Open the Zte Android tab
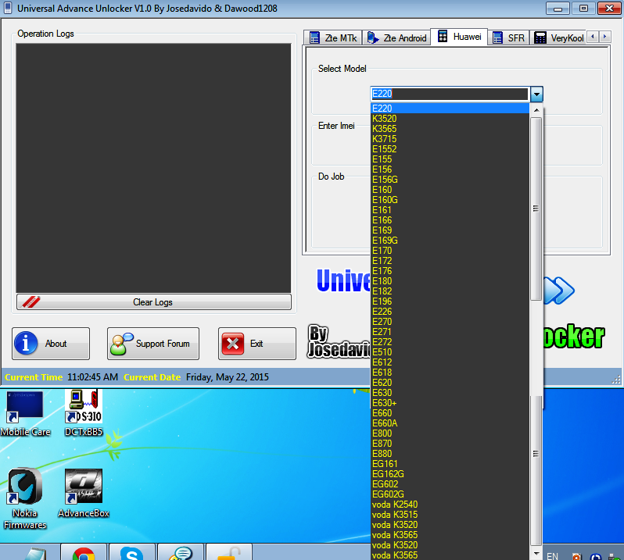 point(396,37)
